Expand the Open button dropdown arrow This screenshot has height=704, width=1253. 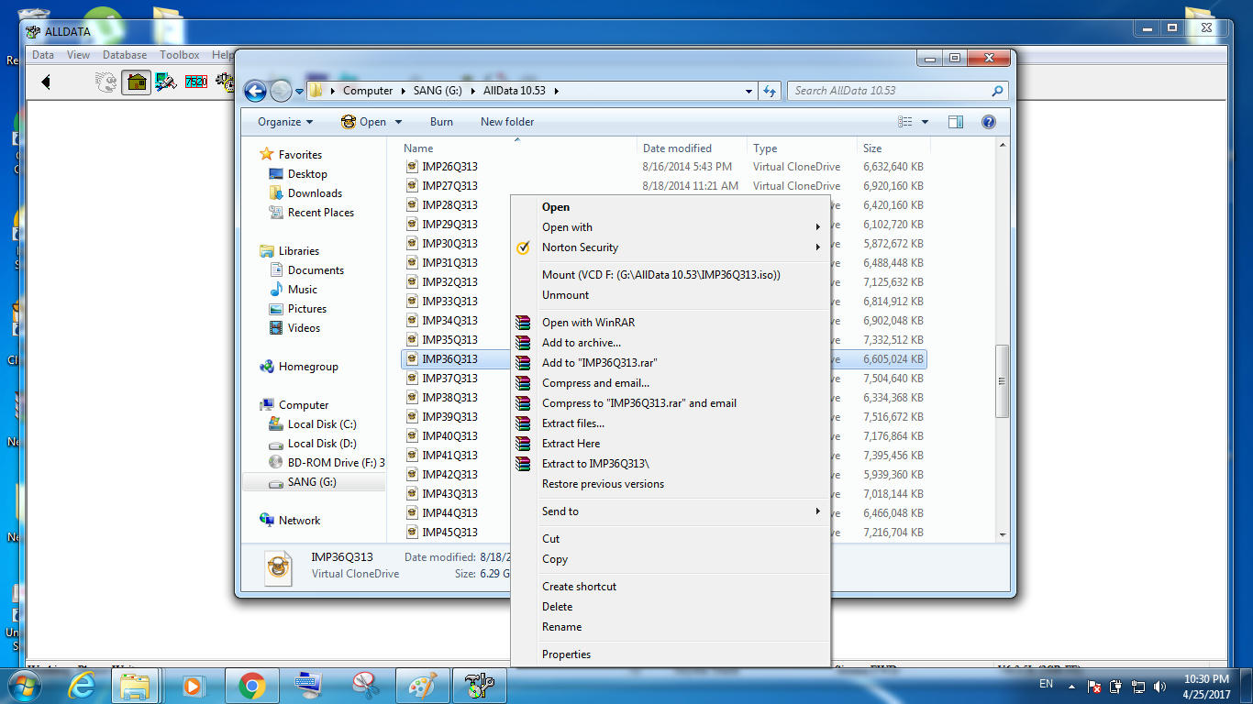tap(398, 122)
